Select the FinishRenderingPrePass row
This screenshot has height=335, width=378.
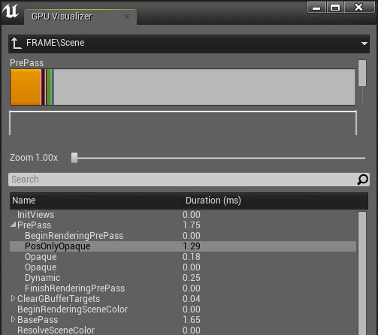(183, 288)
